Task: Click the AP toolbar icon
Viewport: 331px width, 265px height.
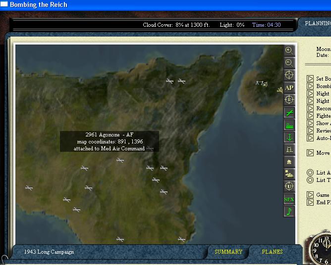Action: (289, 88)
